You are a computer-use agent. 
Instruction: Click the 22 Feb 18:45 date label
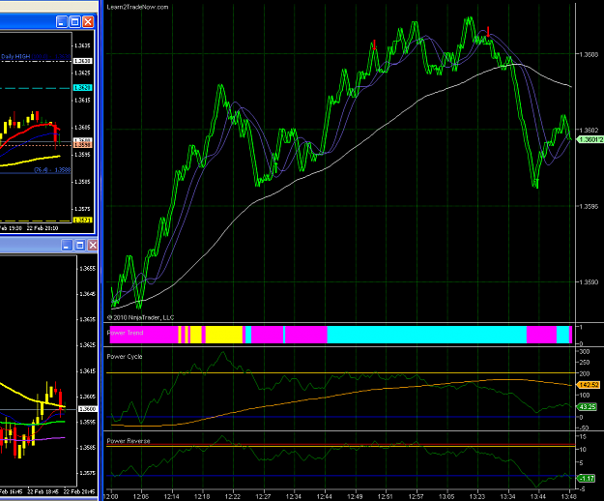43,491
